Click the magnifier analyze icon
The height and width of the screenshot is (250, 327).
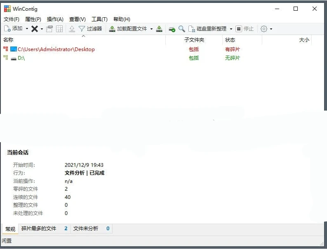pyautogui.click(x=181, y=29)
